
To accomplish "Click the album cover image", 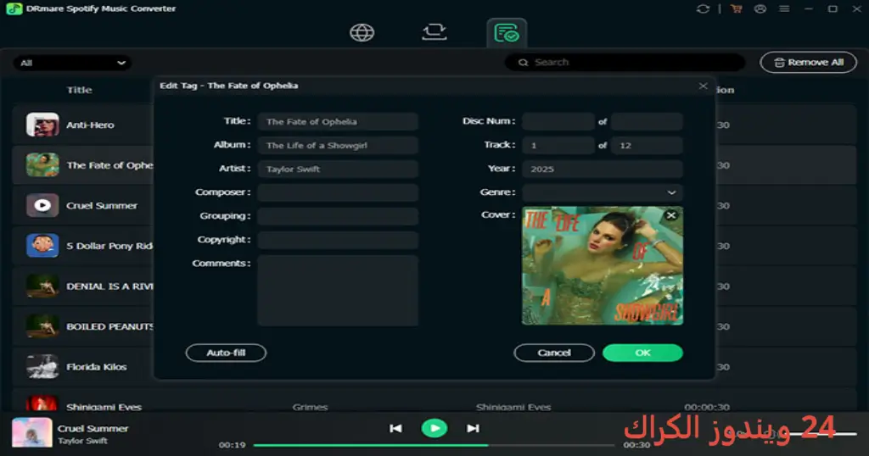I will (603, 265).
